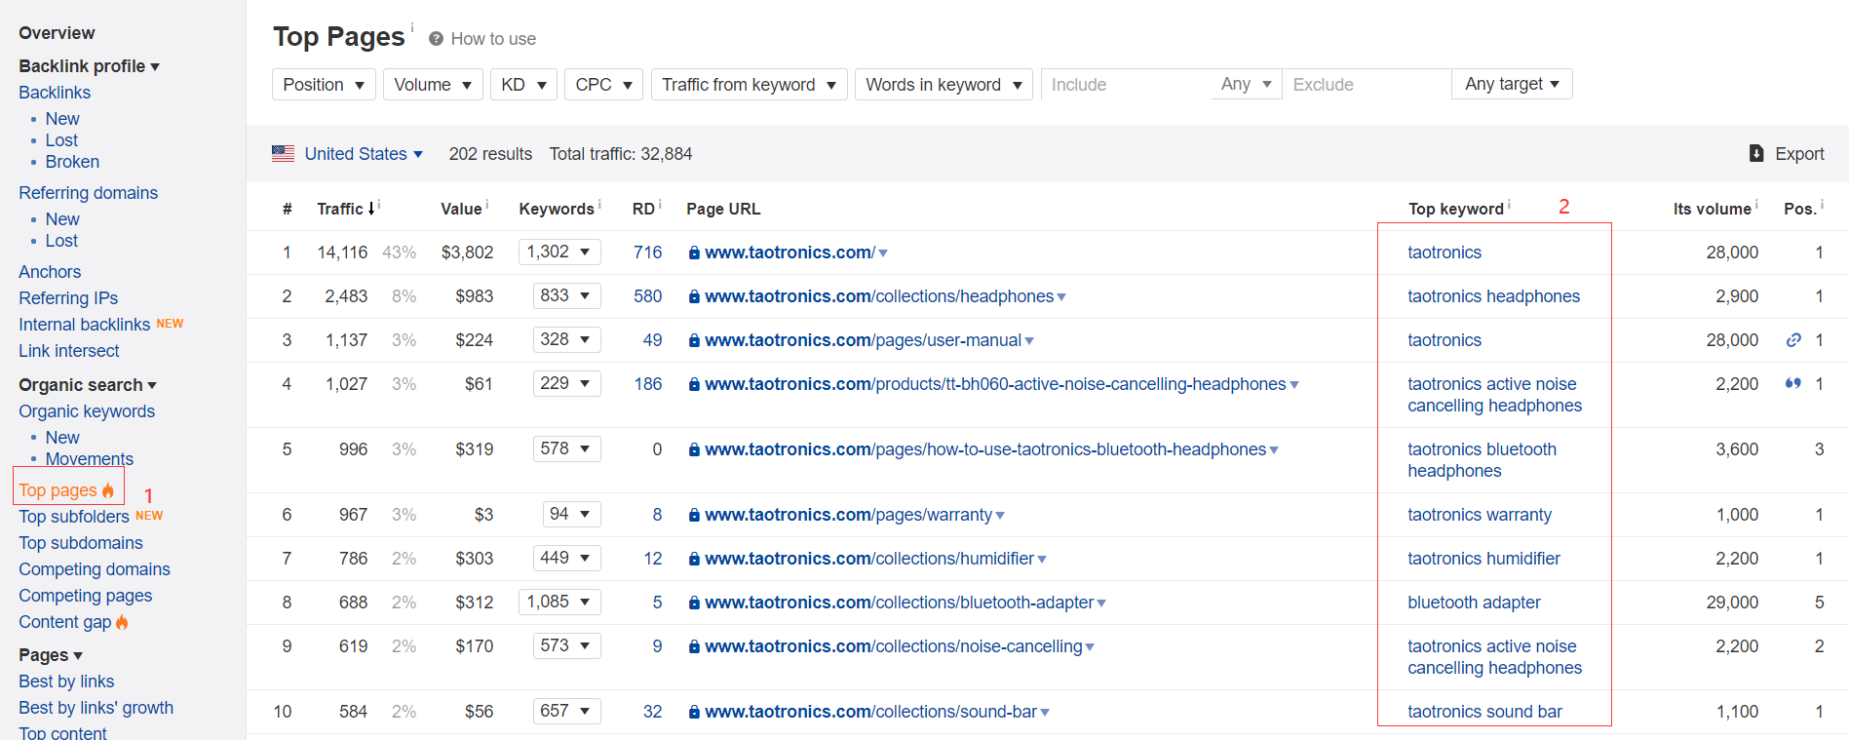Image resolution: width=1849 pixels, height=740 pixels.
Task: Open the Volume filter dropdown
Action: point(433,85)
